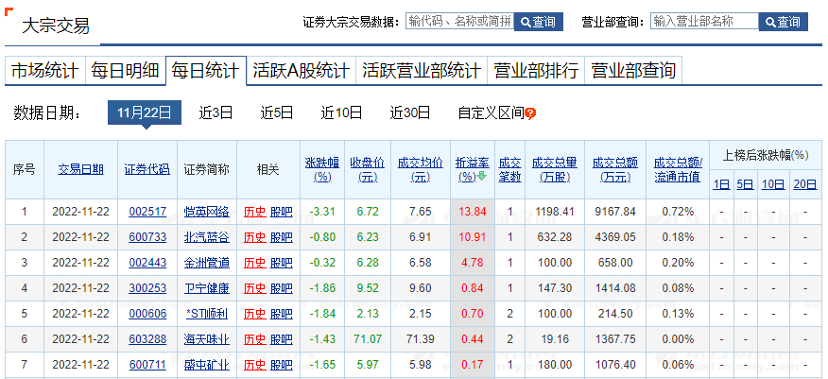Viewport: 828px width, 379px height.
Task: Type in the securities code input field
Action: (x=459, y=22)
